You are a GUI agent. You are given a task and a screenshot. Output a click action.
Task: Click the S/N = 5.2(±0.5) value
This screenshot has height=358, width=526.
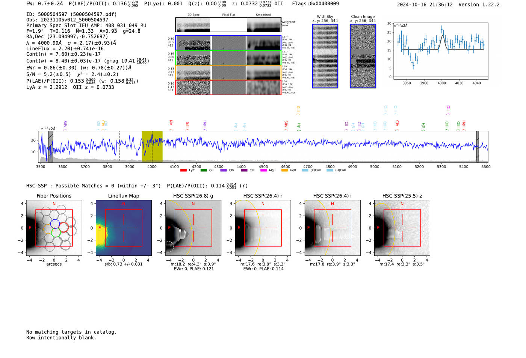[48, 74]
